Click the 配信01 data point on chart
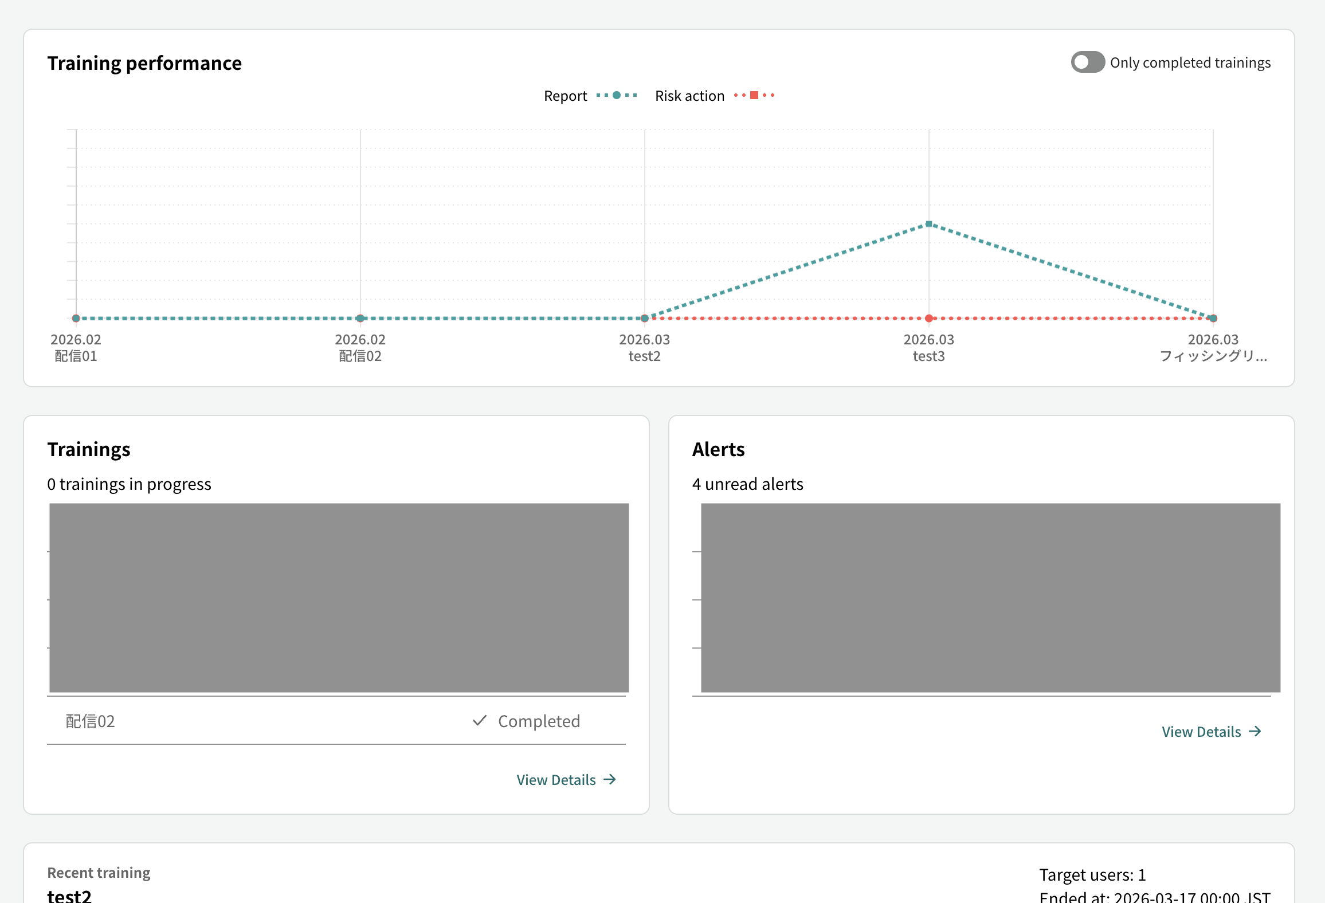Image resolution: width=1325 pixels, height=903 pixels. (76, 318)
